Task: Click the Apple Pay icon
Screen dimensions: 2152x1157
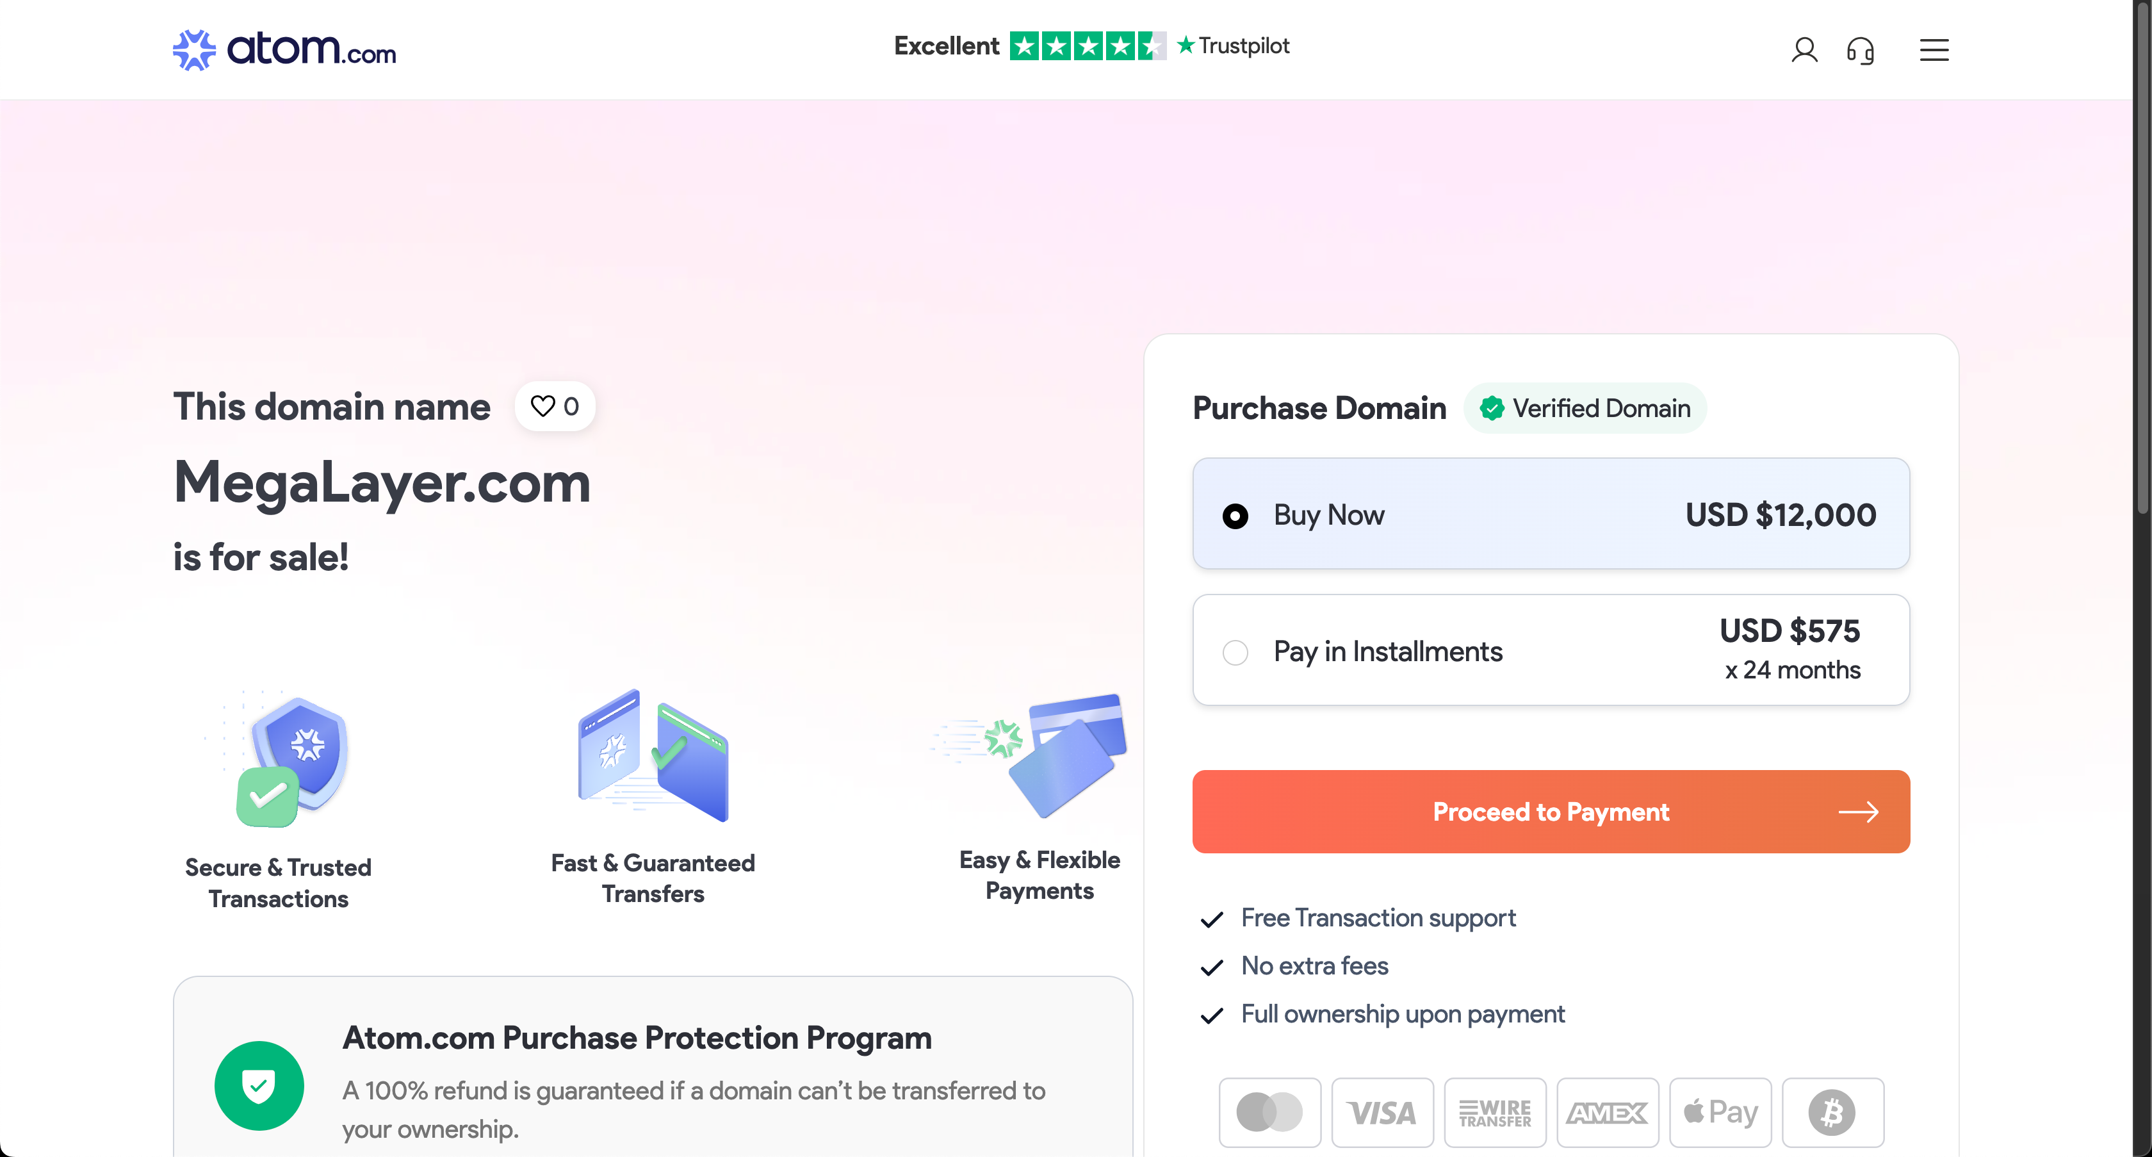Action: [1720, 1112]
